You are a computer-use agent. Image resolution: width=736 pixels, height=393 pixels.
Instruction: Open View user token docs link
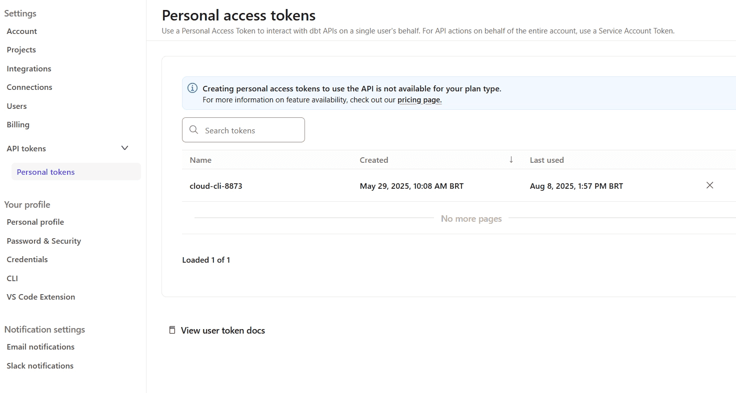pos(222,330)
